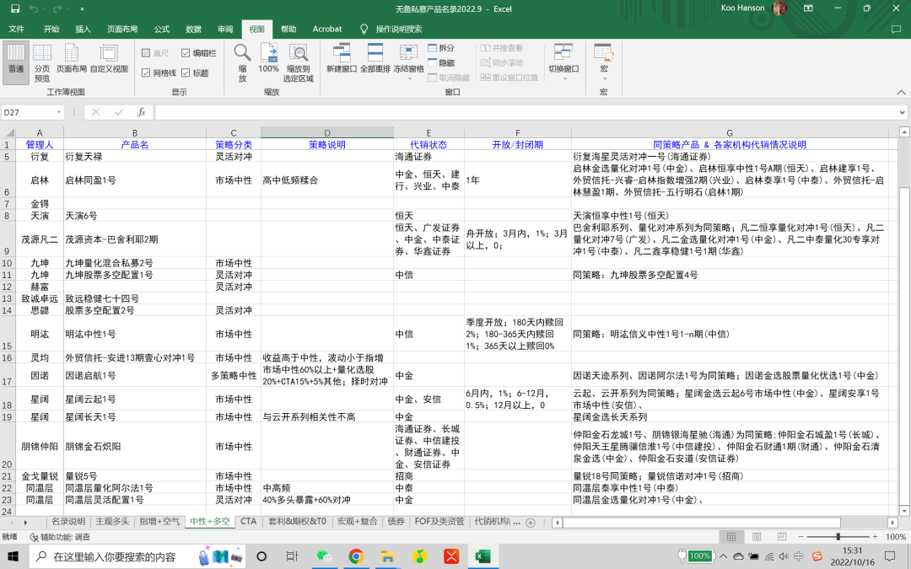Switch to the Insert (插入) ribbon tab

click(x=83, y=29)
